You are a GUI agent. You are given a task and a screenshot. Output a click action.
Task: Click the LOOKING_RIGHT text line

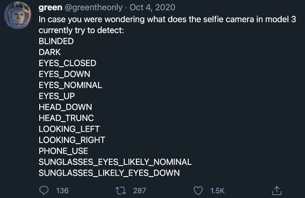tap(72, 140)
